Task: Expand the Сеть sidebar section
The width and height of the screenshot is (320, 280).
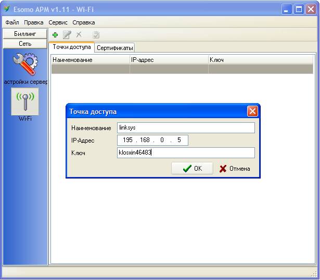Action: click(25, 44)
